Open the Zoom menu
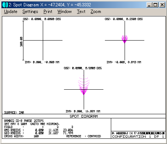 tap(96, 12)
